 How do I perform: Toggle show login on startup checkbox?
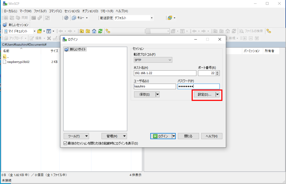(x=65, y=143)
